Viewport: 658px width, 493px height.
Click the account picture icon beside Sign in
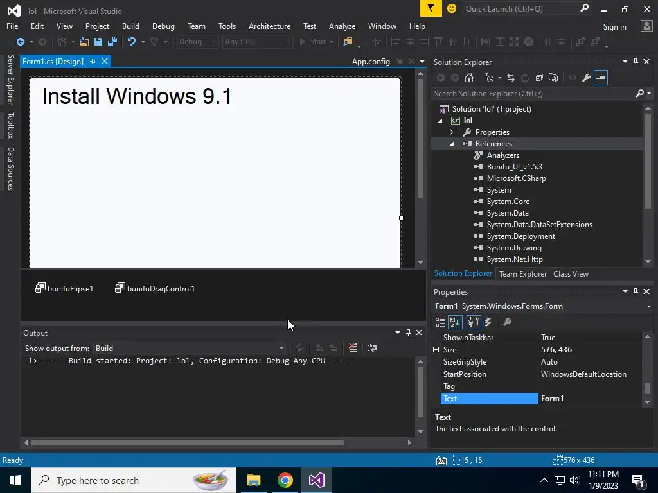(x=646, y=26)
